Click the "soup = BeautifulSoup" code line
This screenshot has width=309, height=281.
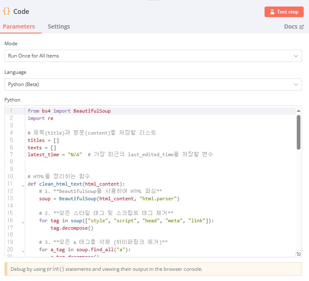109,199
